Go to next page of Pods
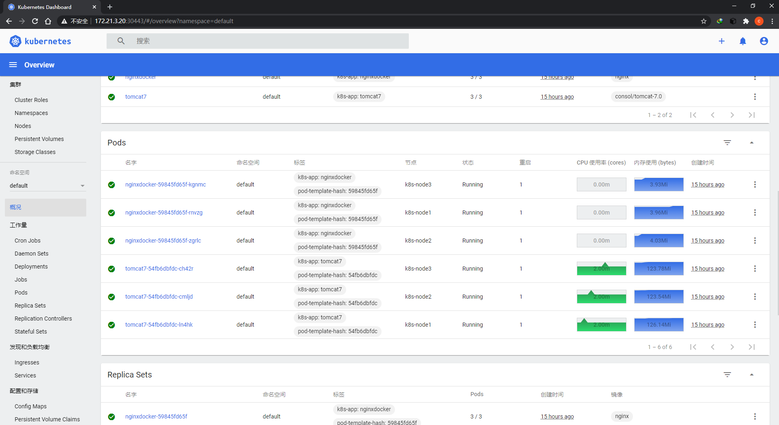The image size is (779, 425). [x=732, y=347]
